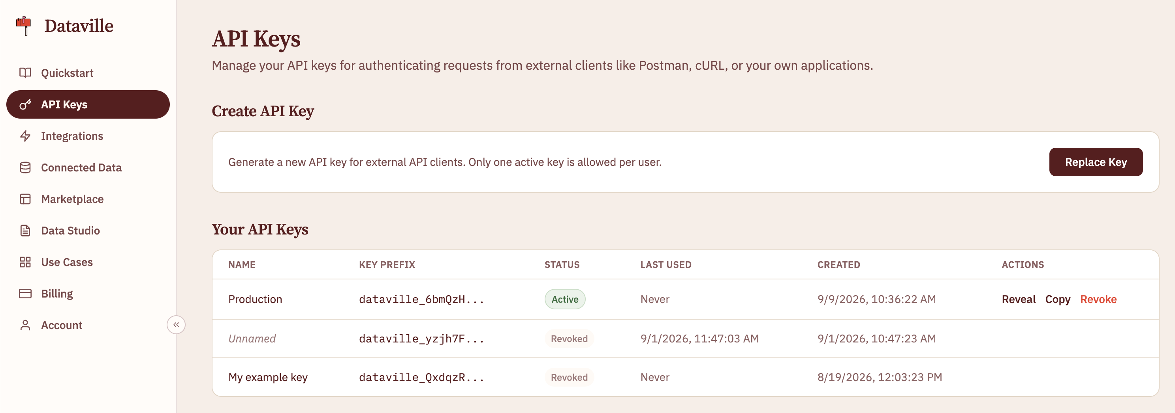Click the Billing credit card icon
The image size is (1175, 413).
25,294
